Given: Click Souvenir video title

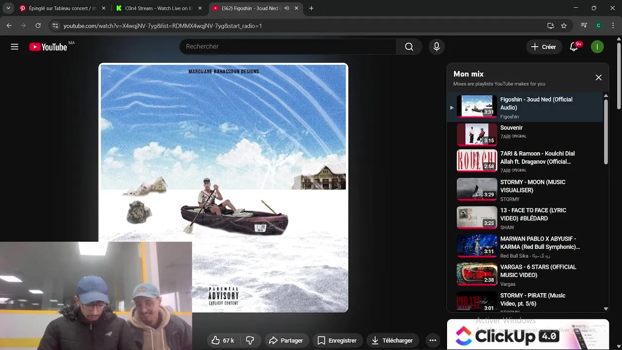Looking at the screenshot, I should (511, 128).
